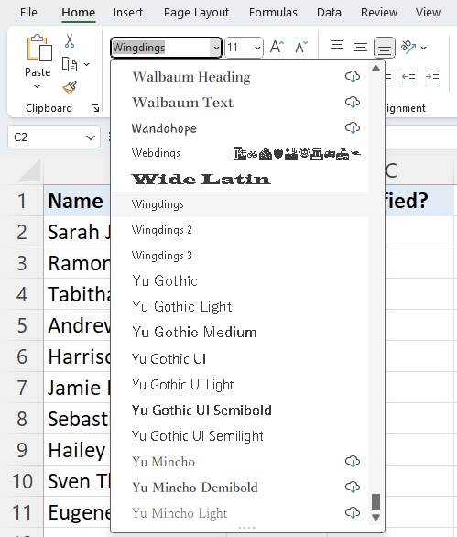The width and height of the screenshot is (457, 537).
Task: Expand the Paste options arrow
Action: [x=37, y=87]
